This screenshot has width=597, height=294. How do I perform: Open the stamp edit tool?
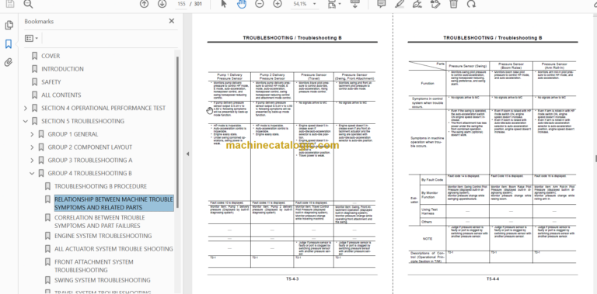tap(435, 4)
